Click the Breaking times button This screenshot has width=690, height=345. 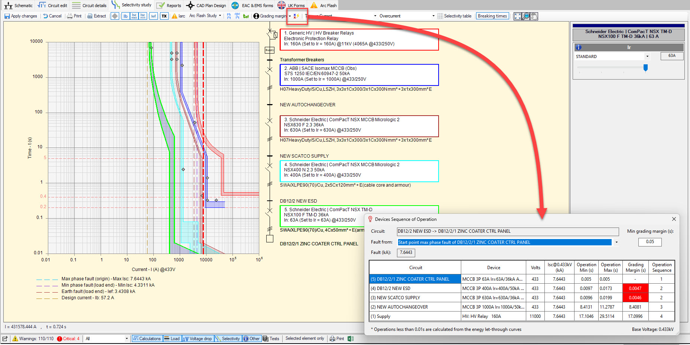click(492, 16)
